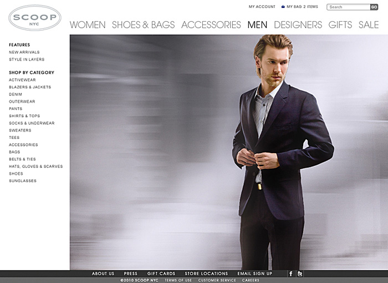Open Gift Cards footer link
This screenshot has width=388, height=283.
pyautogui.click(x=161, y=274)
